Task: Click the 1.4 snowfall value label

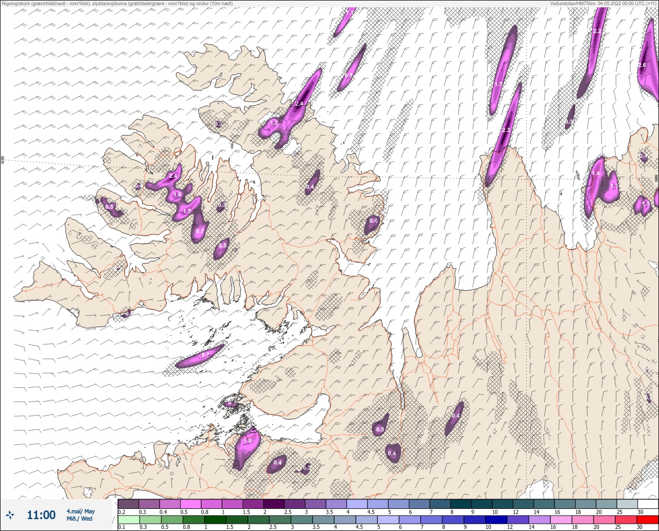Action: tap(596, 174)
